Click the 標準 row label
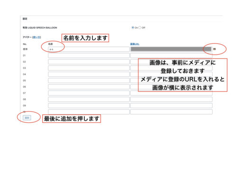The image size is (237, 178). tap(25, 49)
